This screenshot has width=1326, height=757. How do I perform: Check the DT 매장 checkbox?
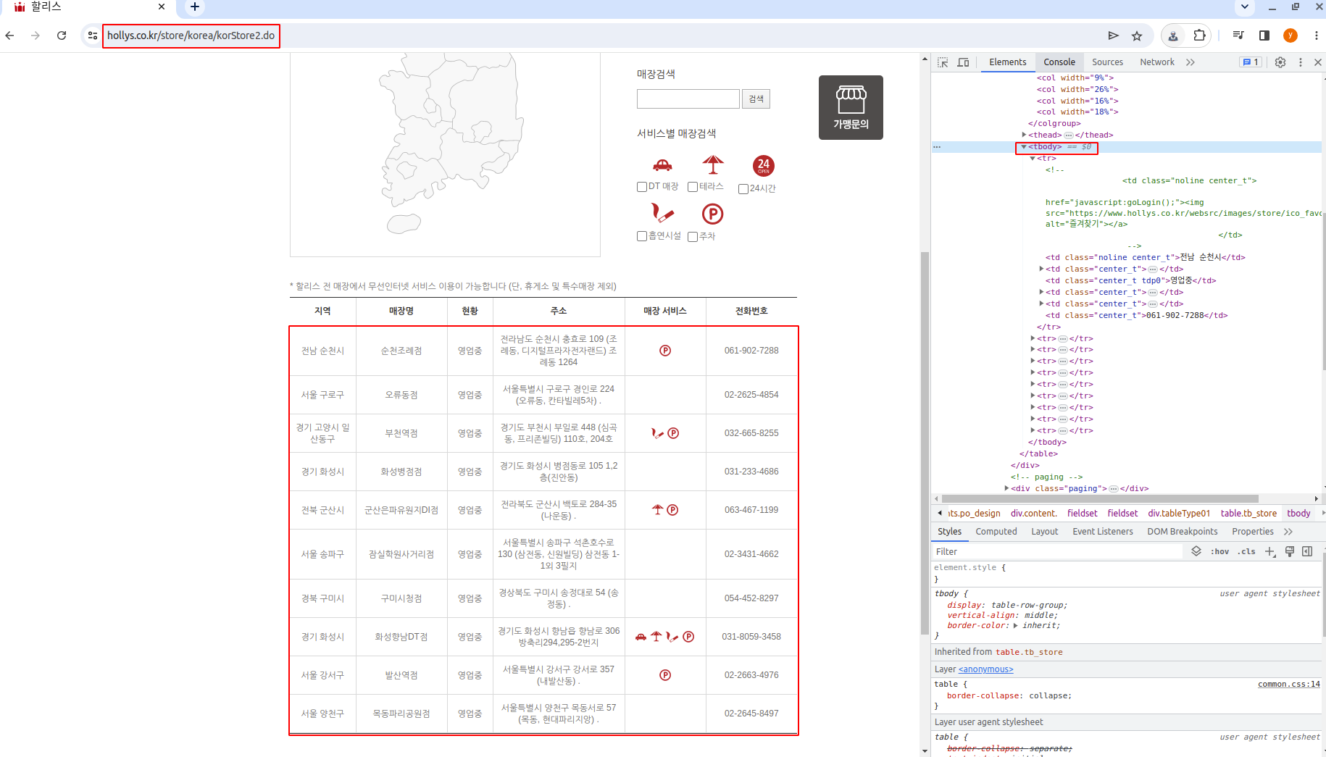pos(642,187)
